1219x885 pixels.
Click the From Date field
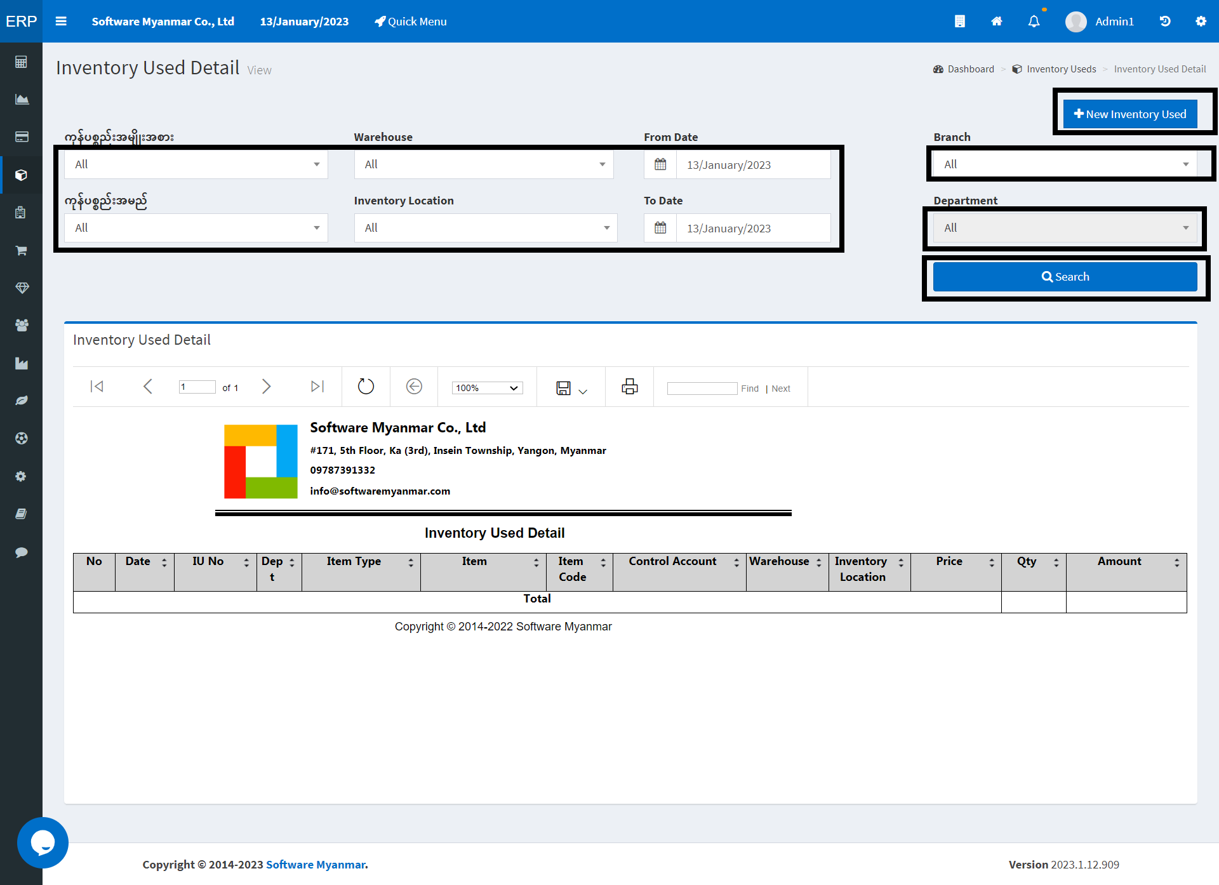(x=753, y=164)
